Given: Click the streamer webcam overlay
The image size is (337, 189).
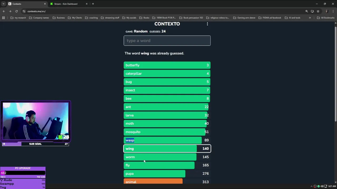Looking at the screenshot, I should tap(36, 121).
